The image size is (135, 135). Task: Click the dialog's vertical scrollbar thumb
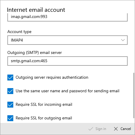134,96
